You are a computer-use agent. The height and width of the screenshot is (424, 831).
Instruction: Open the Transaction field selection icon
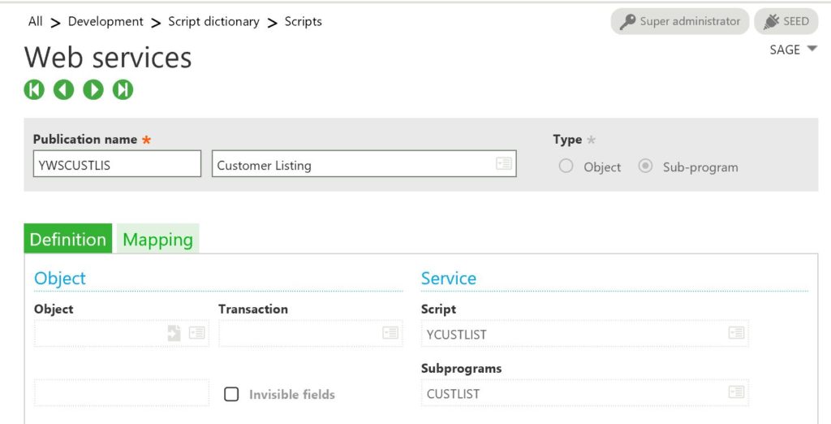(x=390, y=333)
